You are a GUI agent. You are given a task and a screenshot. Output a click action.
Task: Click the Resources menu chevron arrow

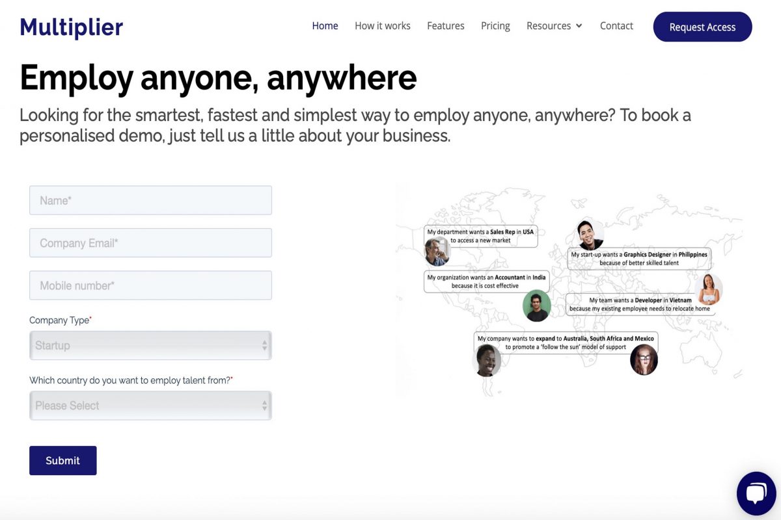(579, 26)
